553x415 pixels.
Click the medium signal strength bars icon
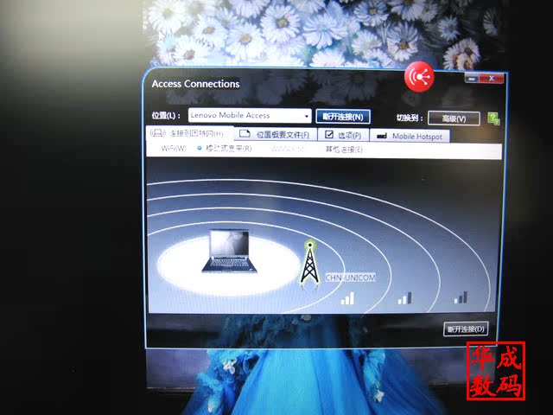(x=404, y=298)
